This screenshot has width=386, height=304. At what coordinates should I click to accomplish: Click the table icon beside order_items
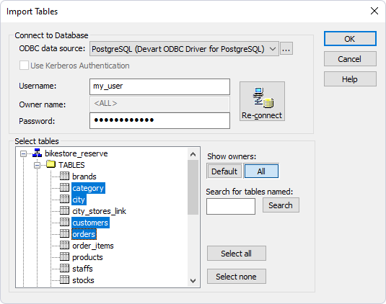(64, 245)
